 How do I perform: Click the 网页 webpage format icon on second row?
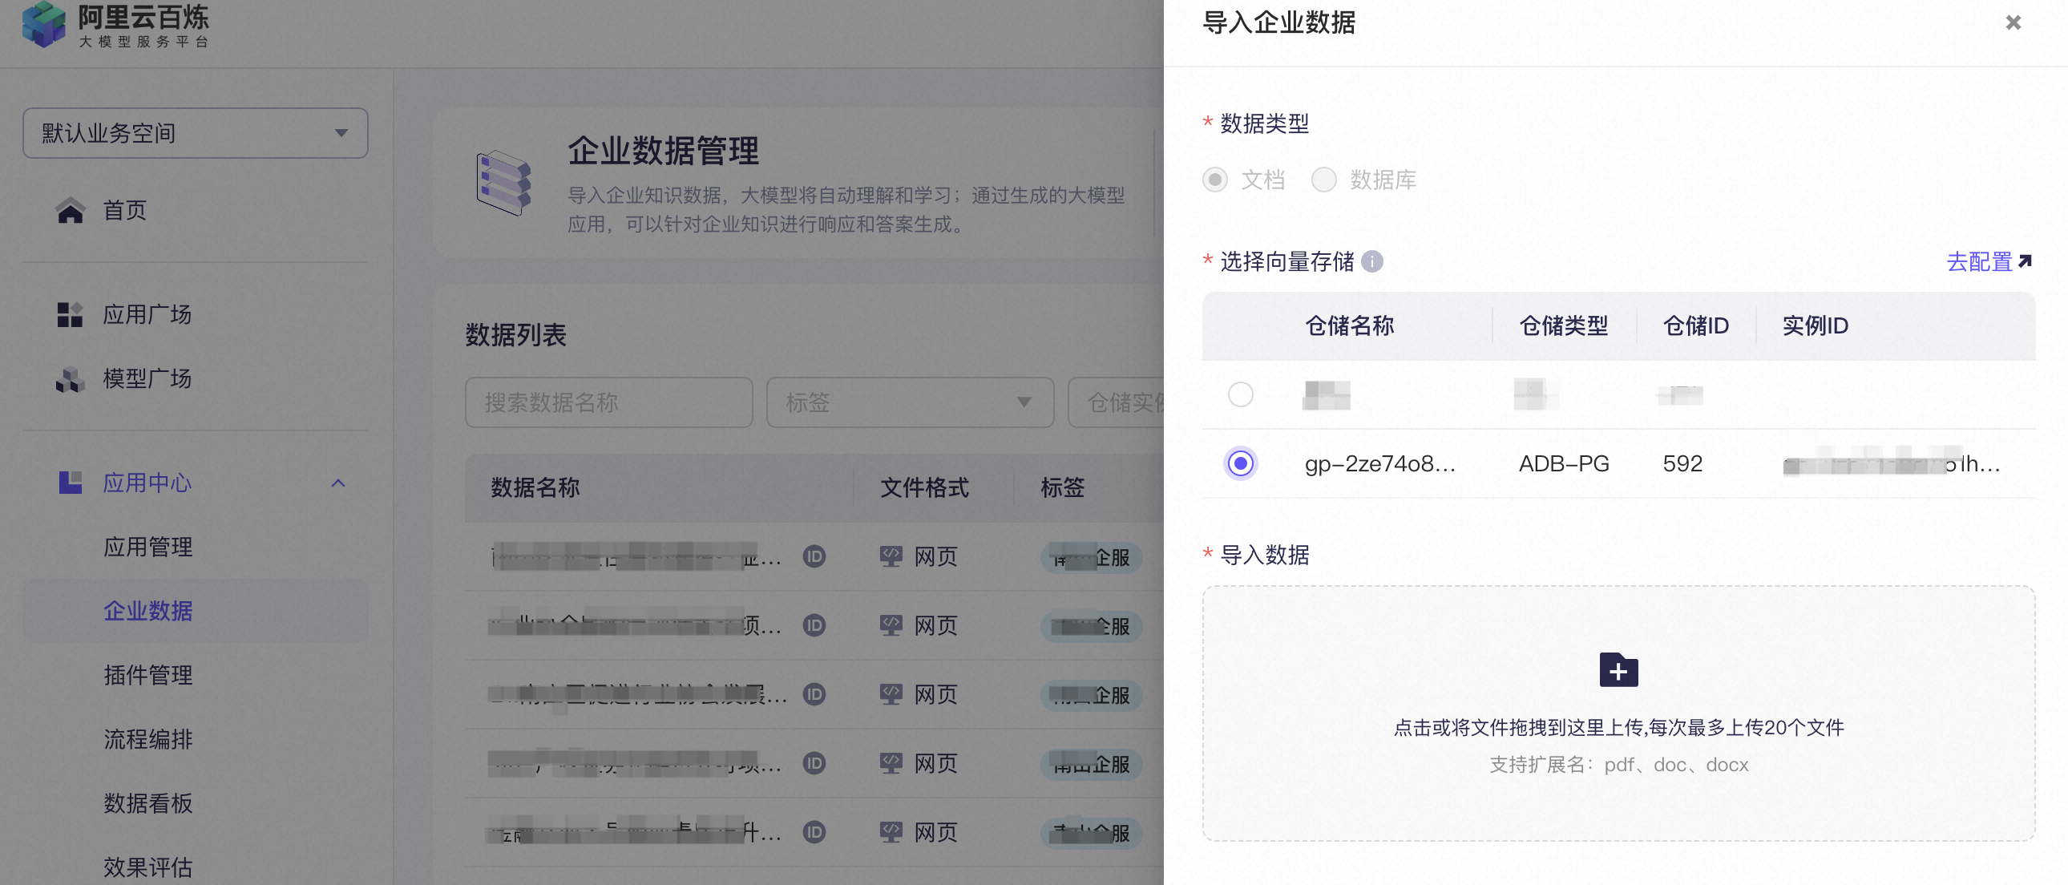pos(891,625)
